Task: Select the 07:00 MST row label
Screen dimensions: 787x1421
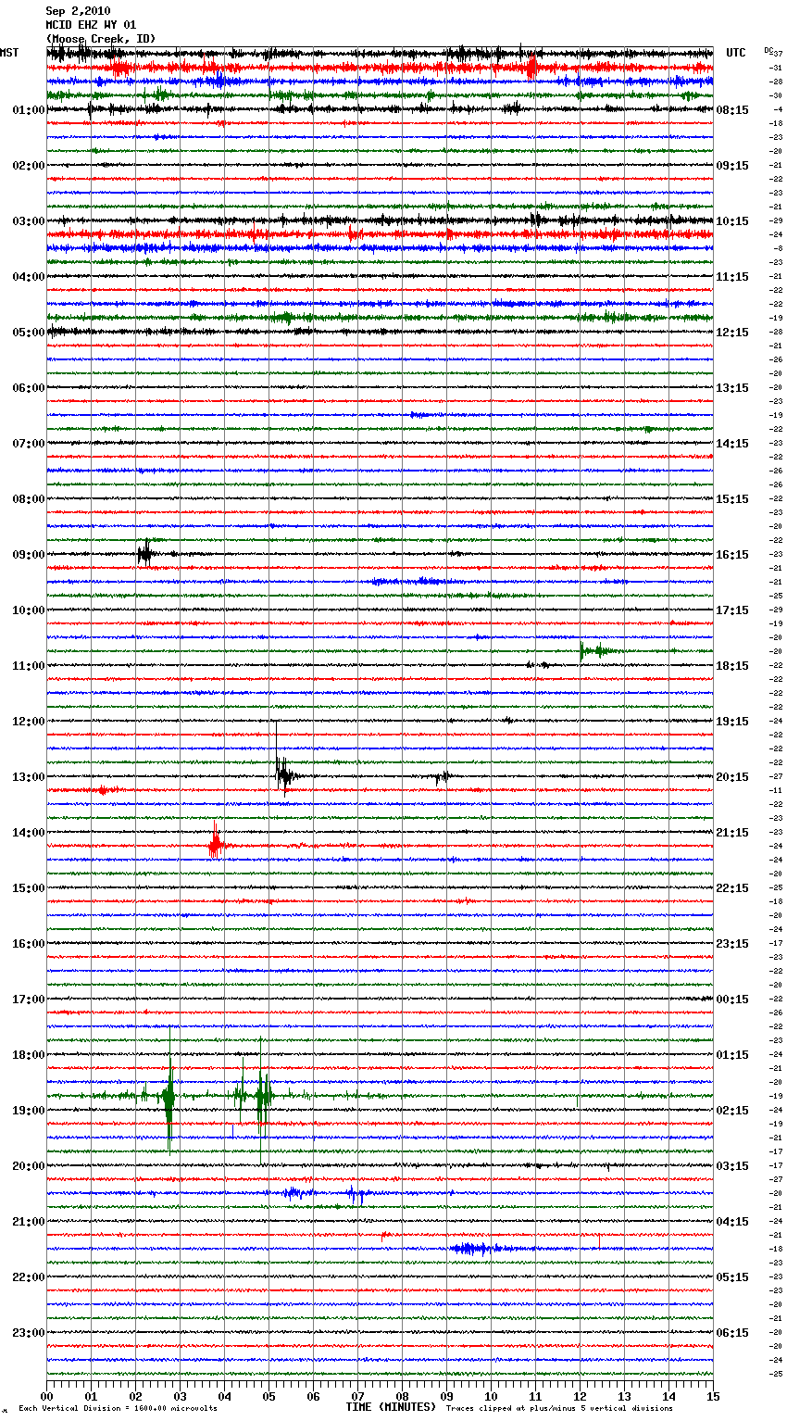Action: 29,444
